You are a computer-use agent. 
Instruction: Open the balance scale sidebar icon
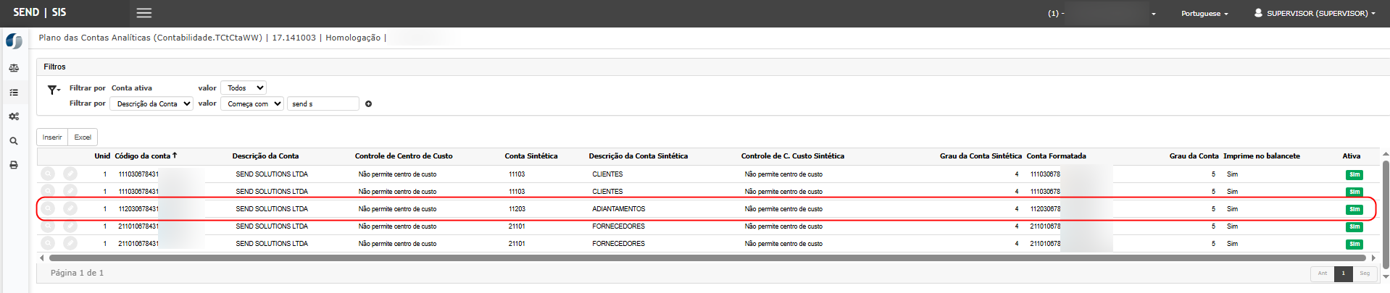[x=14, y=68]
